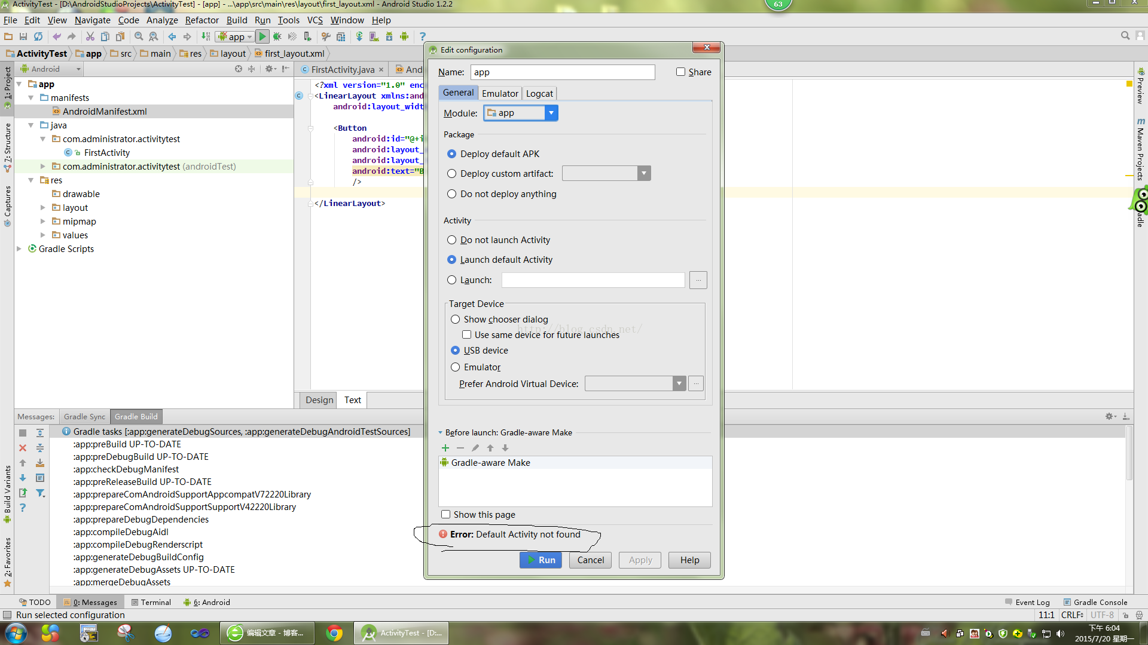The height and width of the screenshot is (645, 1148).
Task: Open the Module dropdown in Edit configuration
Action: point(521,113)
